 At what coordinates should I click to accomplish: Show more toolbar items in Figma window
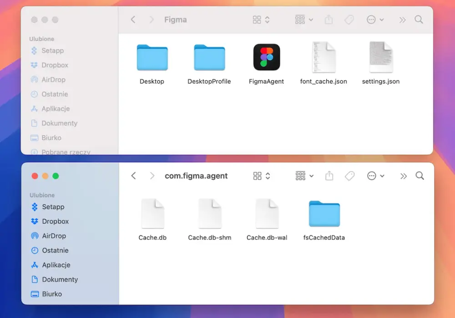click(402, 20)
